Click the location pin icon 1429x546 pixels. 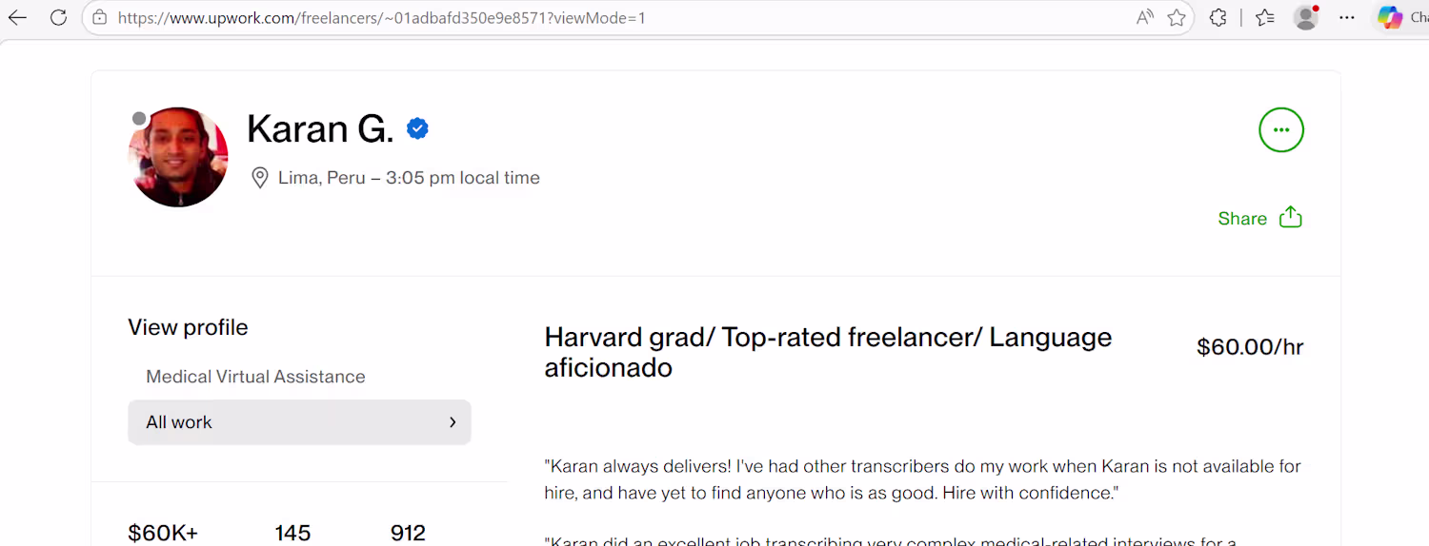click(259, 178)
